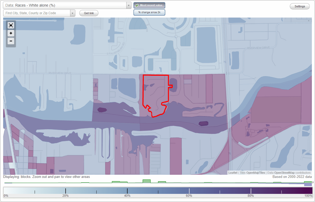This screenshot has width=315, height=202.
Task: Zoom out using the minus icon
Action: (x=11, y=41)
